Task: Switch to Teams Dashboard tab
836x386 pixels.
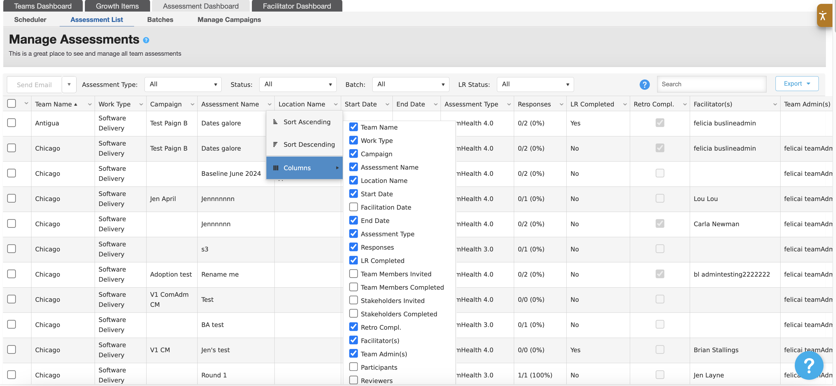Action: click(43, 6)
